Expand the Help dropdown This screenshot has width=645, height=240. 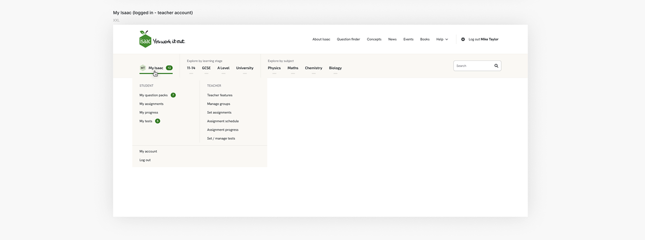pos(442,39)
